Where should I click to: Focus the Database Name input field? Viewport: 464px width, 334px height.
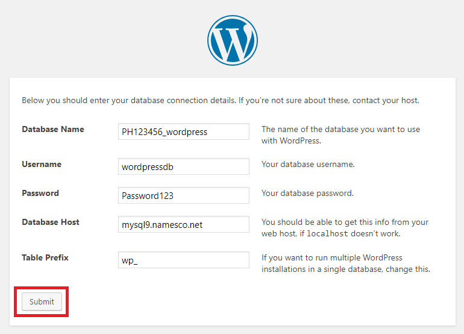[183, 131]
